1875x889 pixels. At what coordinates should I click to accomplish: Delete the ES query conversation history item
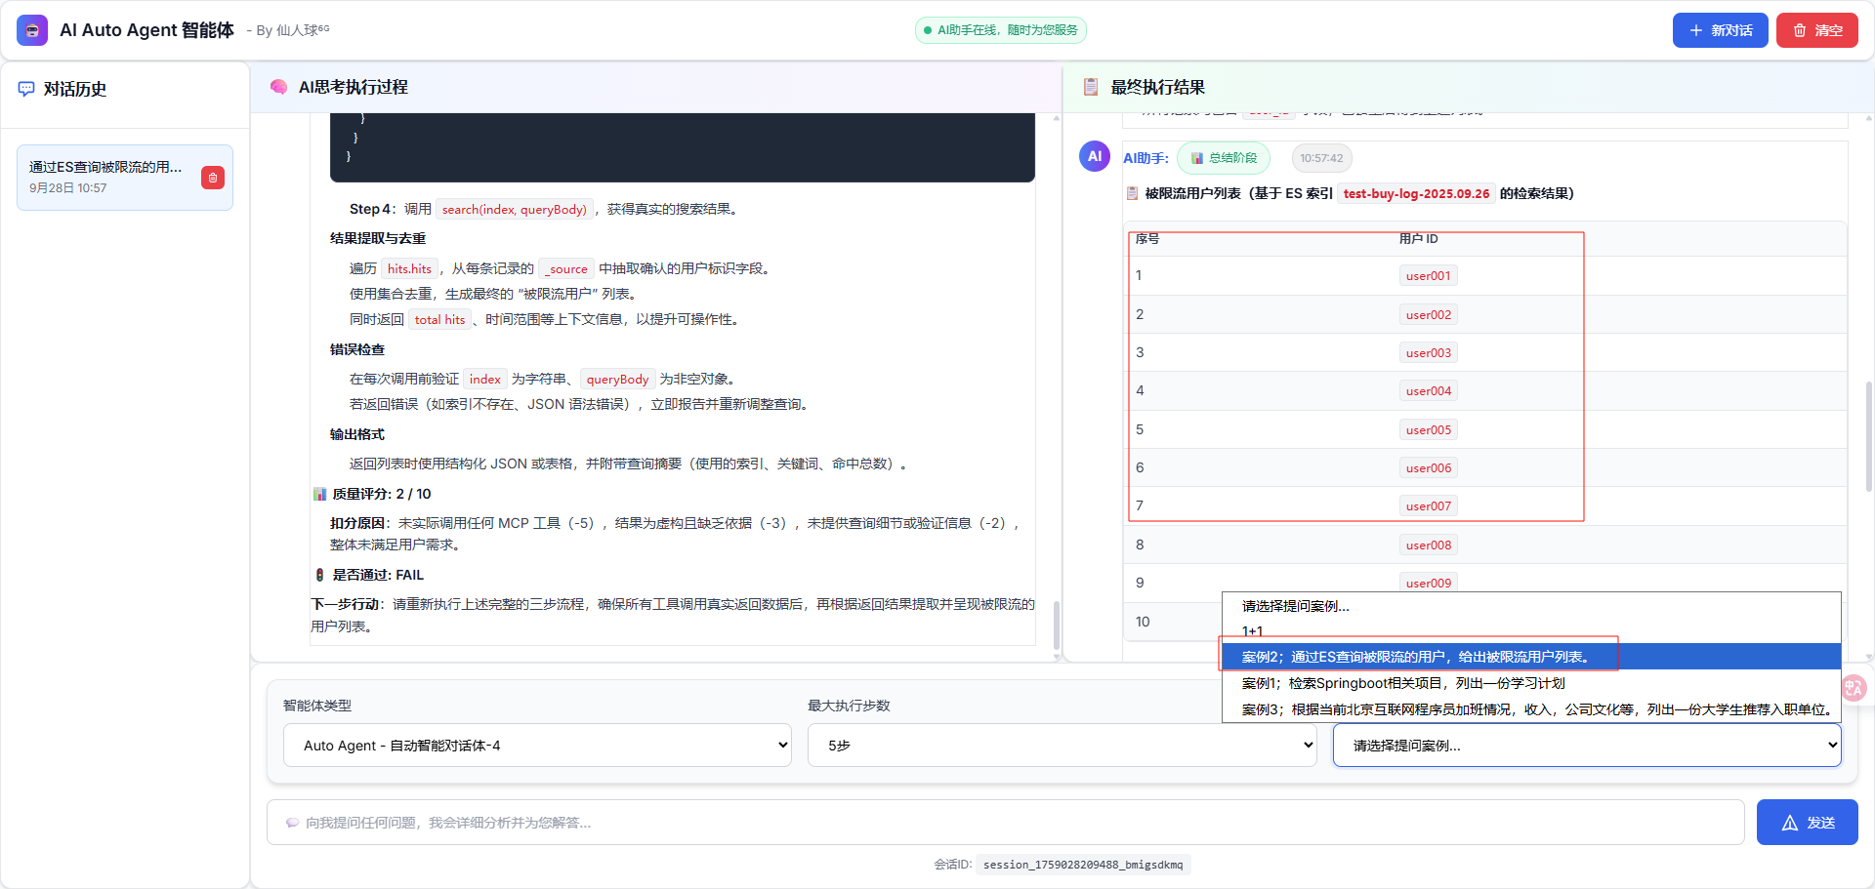click(x=213, y=178)
